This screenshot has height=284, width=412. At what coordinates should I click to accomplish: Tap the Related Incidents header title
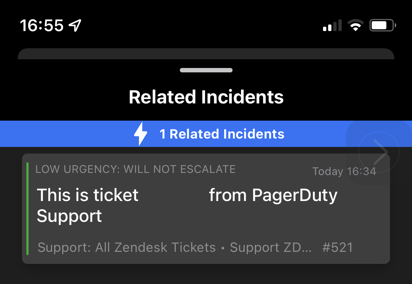(206, 97)
